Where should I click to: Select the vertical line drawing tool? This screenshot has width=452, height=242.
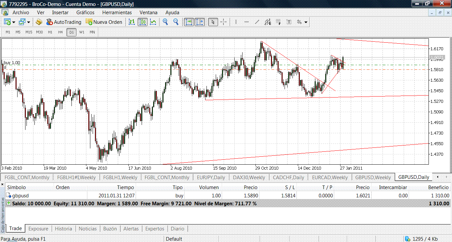[236, 22]
